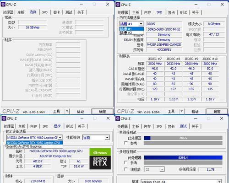Switch to 处理器 tab in the memory window
This screenshot has height=183, width=229.
[8, 12]
